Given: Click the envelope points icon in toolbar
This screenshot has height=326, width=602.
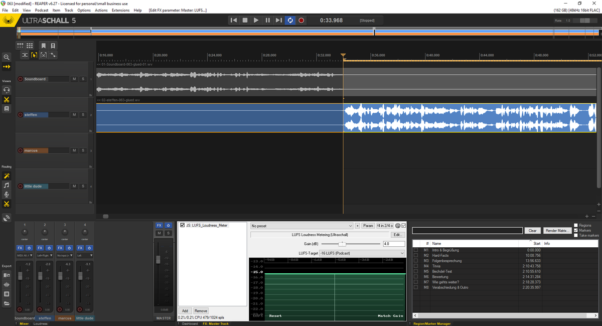Looking at the screenshot, I should [x=53, y=55].
